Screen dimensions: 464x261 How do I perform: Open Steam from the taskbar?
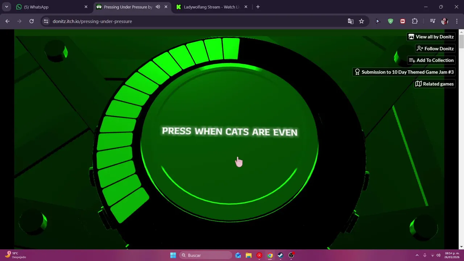pyautogui.click(x=281, y=255)
